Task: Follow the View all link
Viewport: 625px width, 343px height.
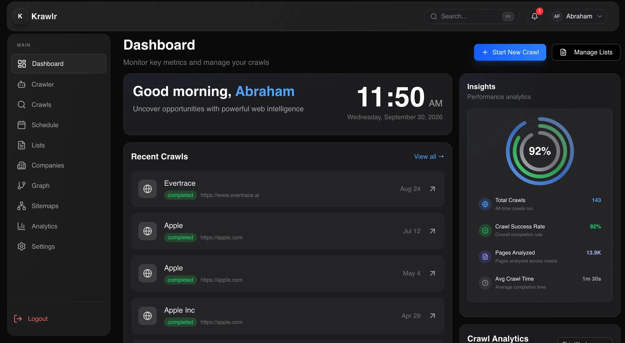Action: (x=429, y=157)
